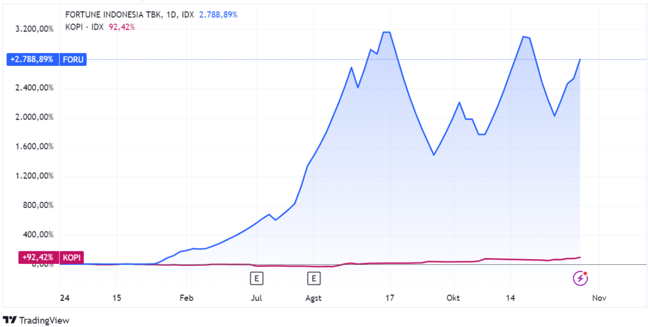Click the Jul date label
The width and height of the screenshot is (648, 327).
coord(256,298)
